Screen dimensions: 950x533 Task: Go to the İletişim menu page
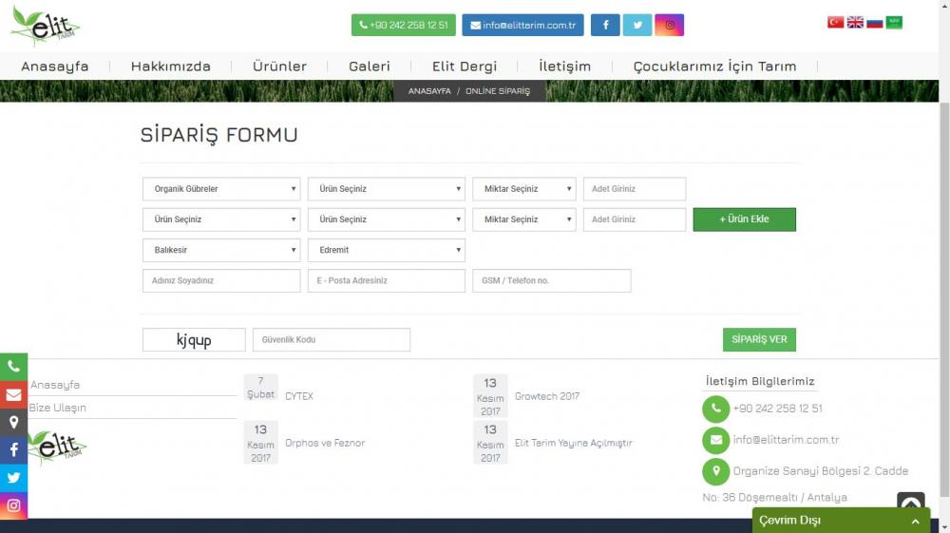[x=564, y=67]
